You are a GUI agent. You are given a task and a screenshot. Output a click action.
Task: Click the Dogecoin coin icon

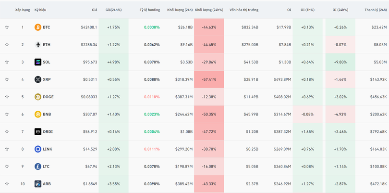point(38,97)
